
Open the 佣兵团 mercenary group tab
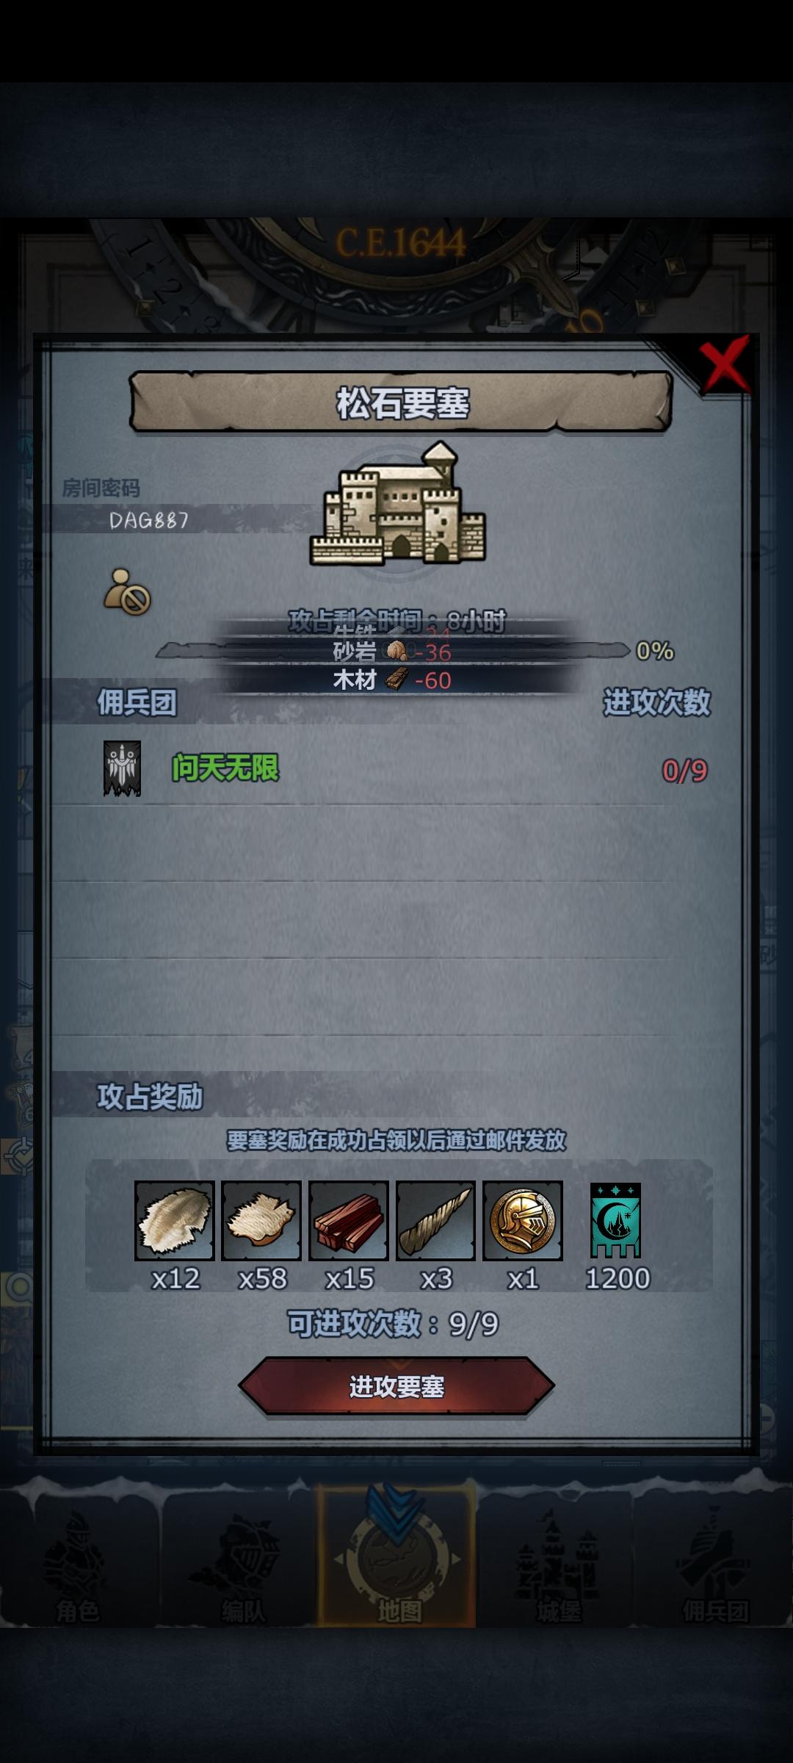(x=715, y=1565)
